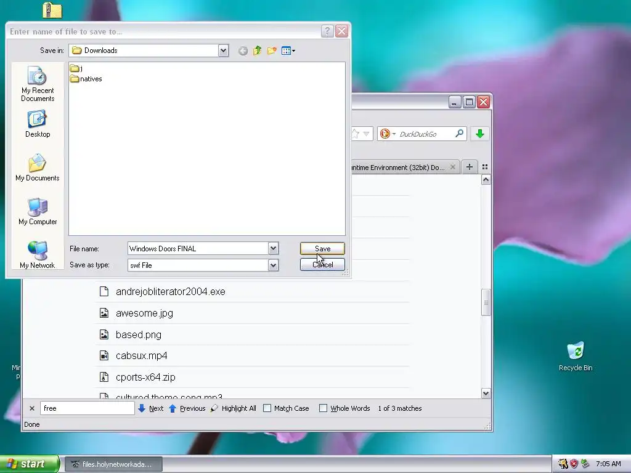Open the search engine selector dropdown

click(388, 134)
